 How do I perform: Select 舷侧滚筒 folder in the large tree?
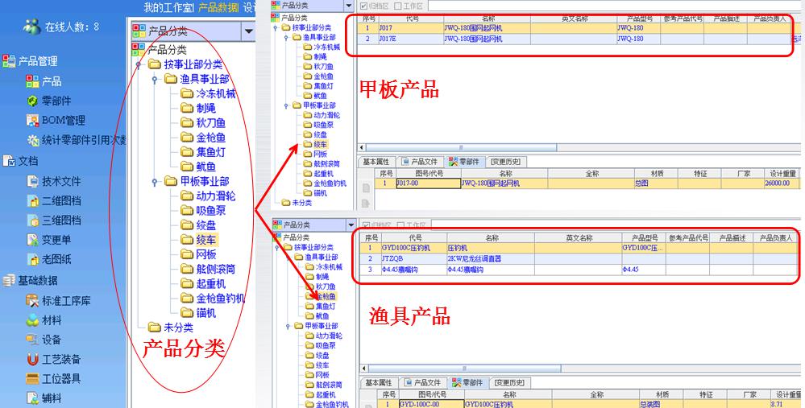pos(209,269)
